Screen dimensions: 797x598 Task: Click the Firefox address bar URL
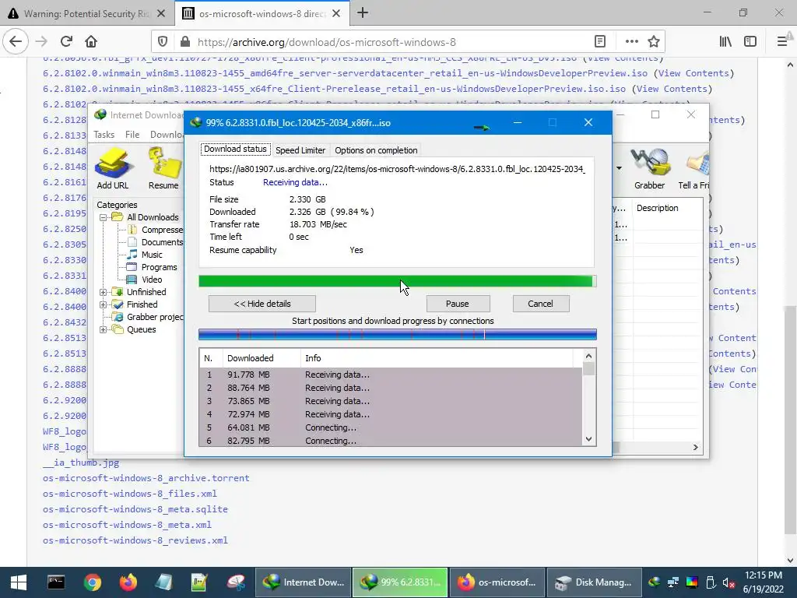pos(326,42)
